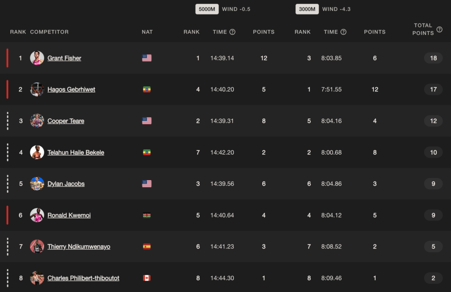Open Telahun Haile Bekele's profile link
Screen dimensions: 451x292
[x=76, y=152]
